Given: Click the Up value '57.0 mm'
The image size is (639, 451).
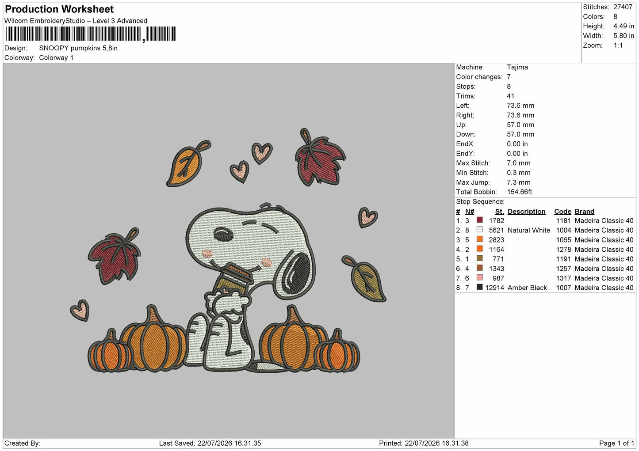Looking at the screenshot, I should point(520,125).
